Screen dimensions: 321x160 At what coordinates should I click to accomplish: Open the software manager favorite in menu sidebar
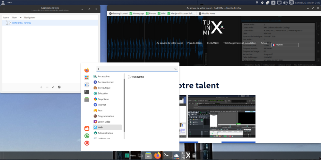(x=87, y=77)
